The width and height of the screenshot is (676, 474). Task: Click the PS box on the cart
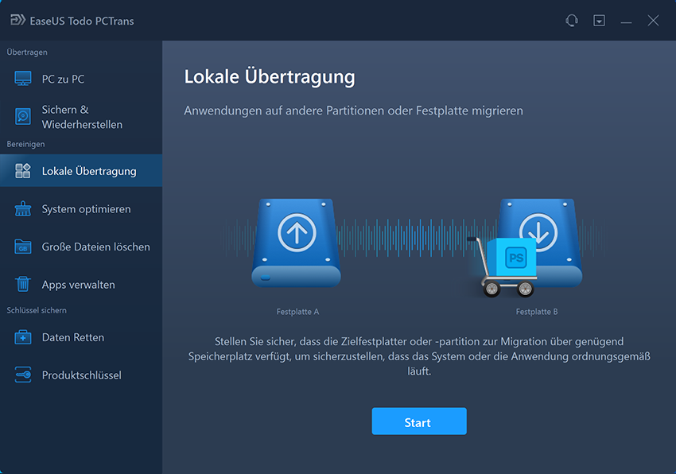click(513, 257)
